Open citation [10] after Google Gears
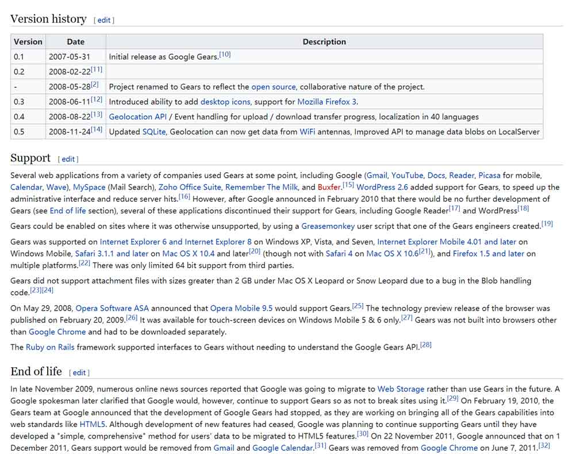Image resolution: width=569 pixels, height=454 pixels. [225, 55]
